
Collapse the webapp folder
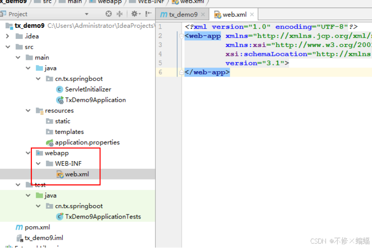(28, 153)
